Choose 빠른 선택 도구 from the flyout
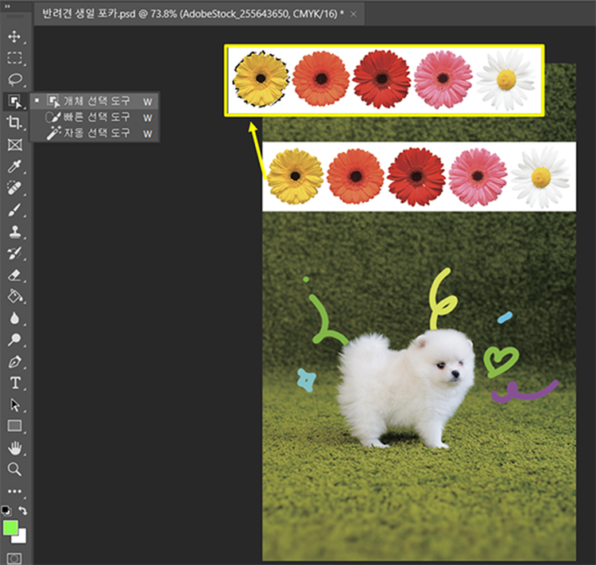 (97, 117)
